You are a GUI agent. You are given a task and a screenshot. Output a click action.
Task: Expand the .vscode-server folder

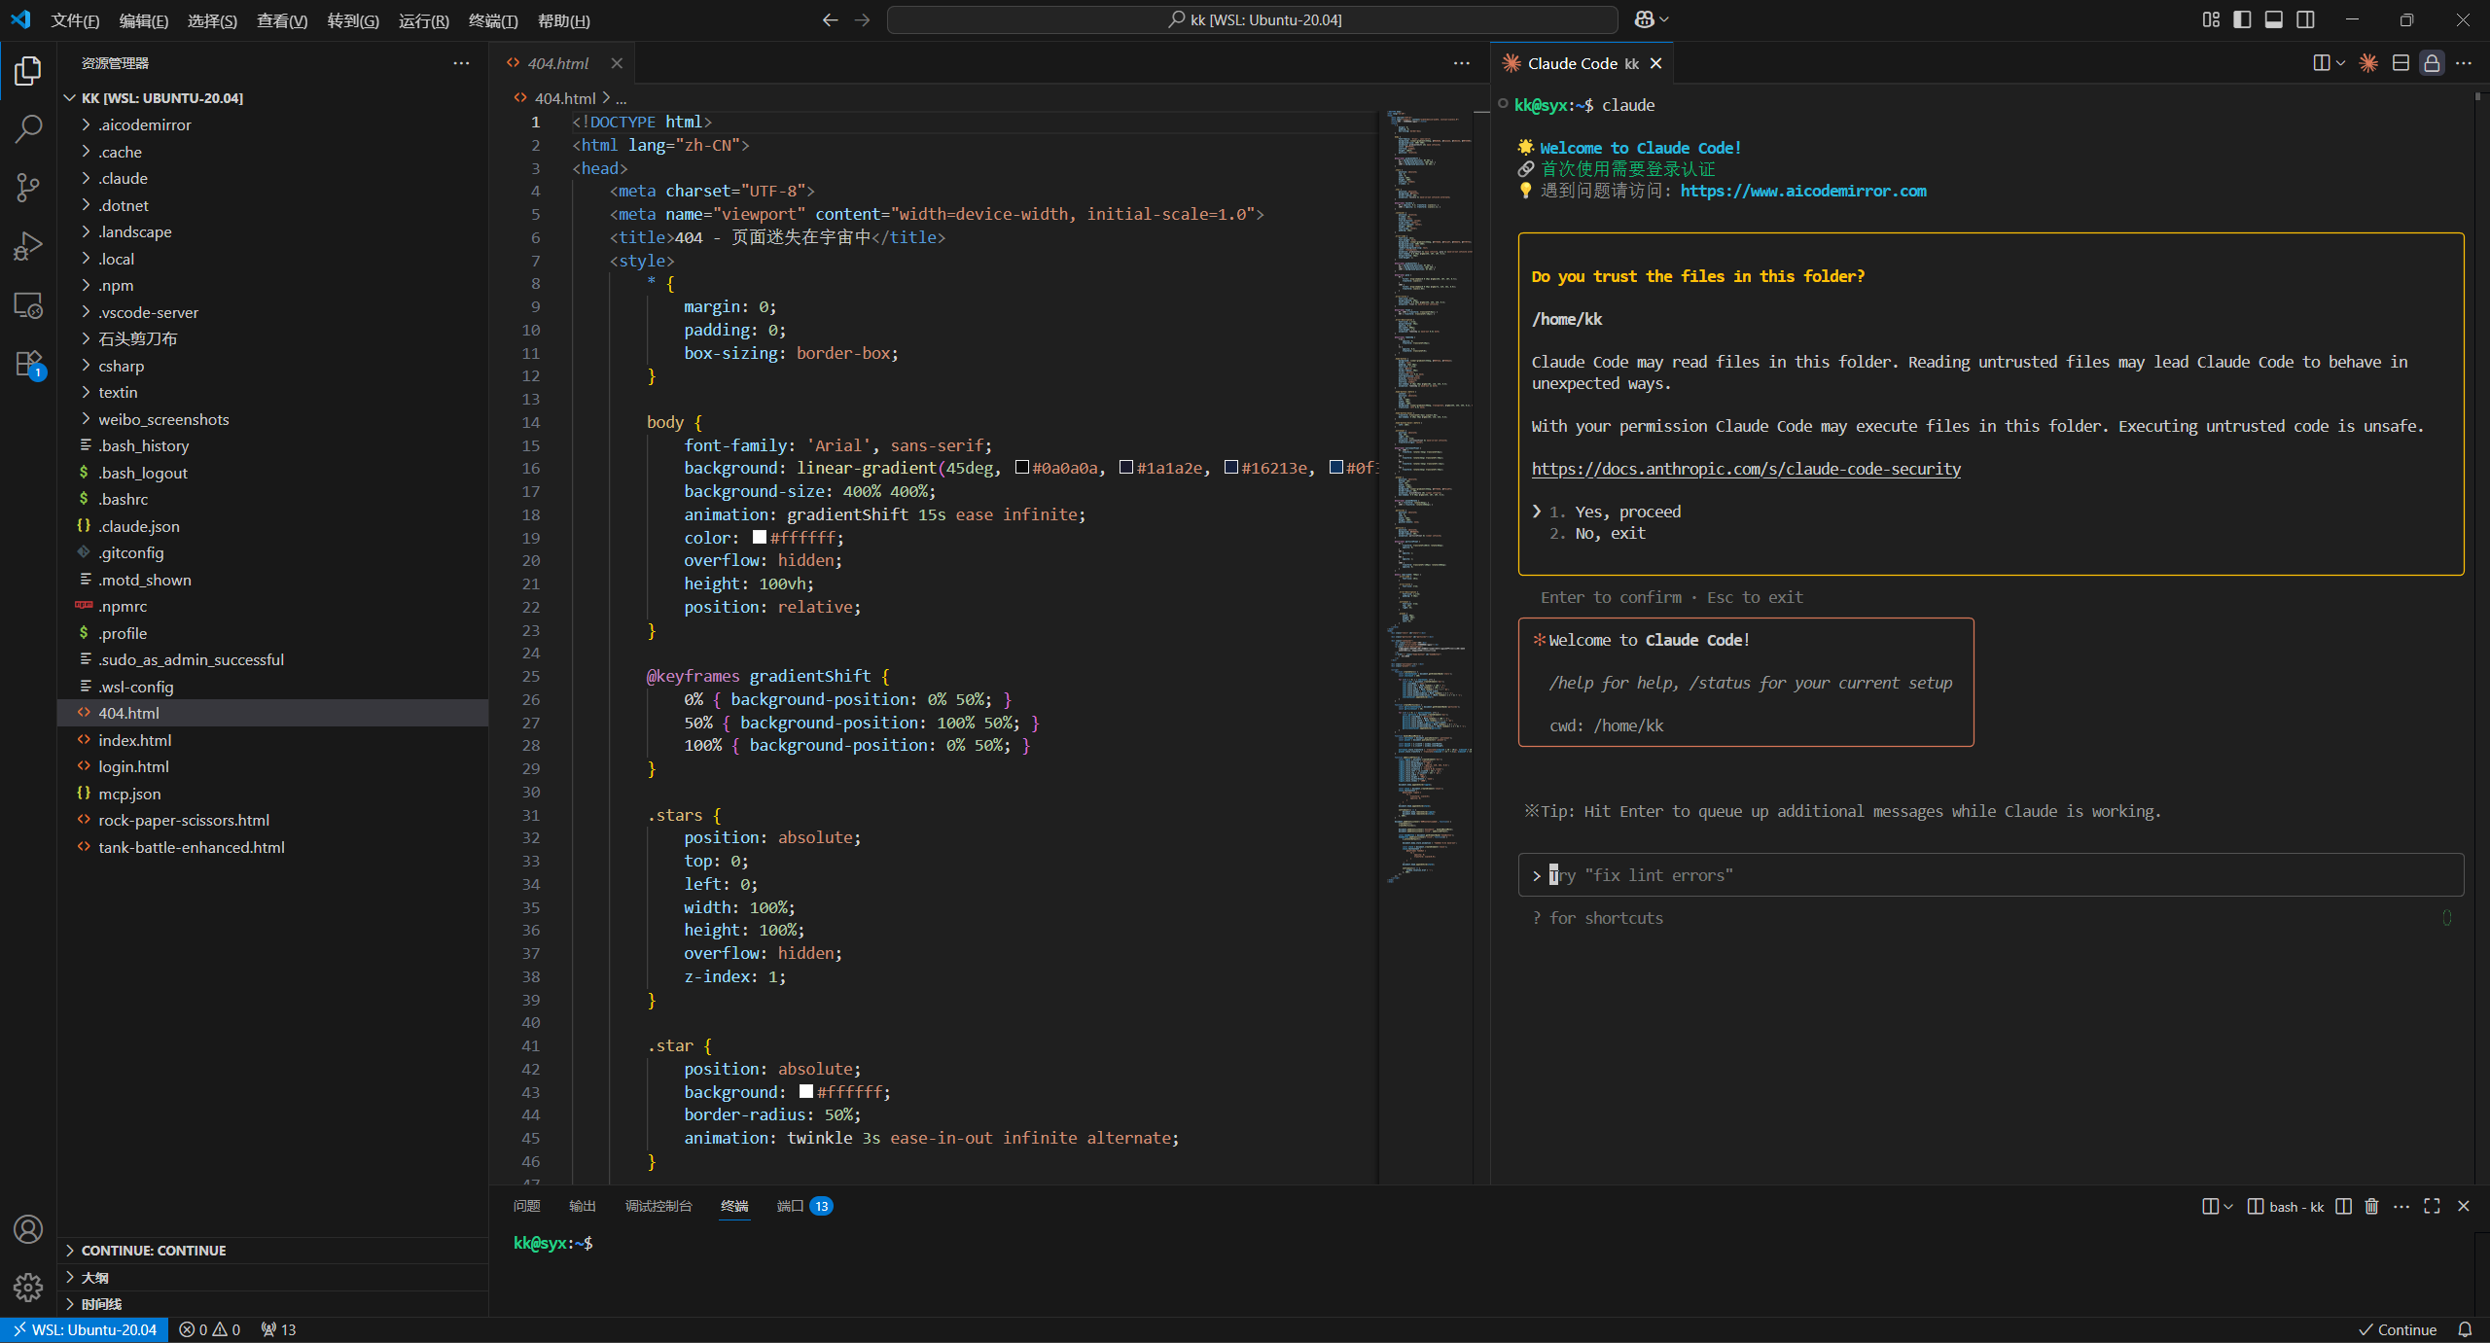tap(272, 312)
